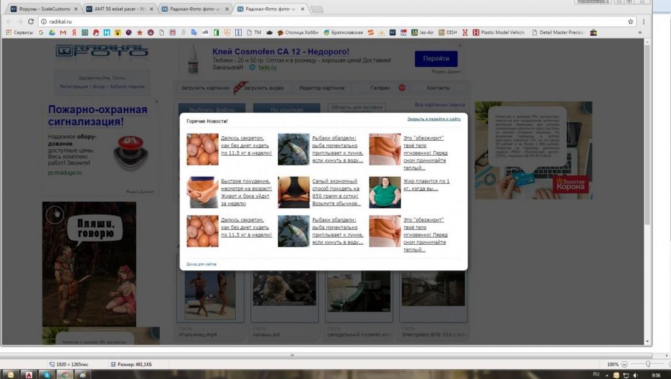Close the Cosmofen top banner ad
Viewport: 671px width, 379px height.
click(459, 46)
